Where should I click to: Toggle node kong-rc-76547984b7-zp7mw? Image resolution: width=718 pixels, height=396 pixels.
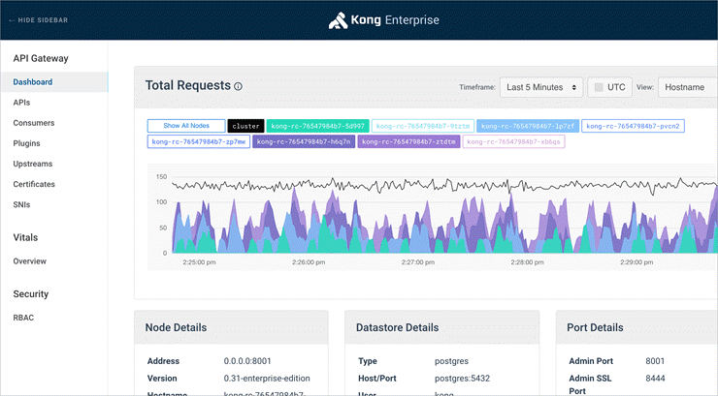[199, 141]
